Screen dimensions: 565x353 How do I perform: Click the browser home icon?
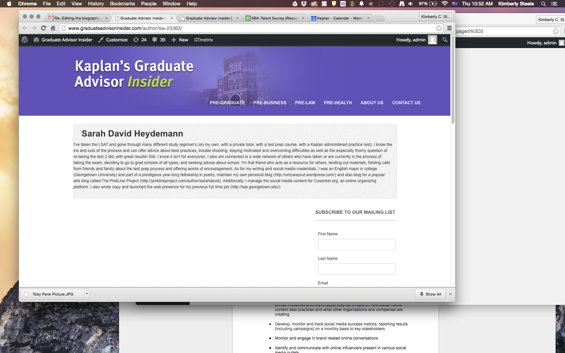coord(53,28)
